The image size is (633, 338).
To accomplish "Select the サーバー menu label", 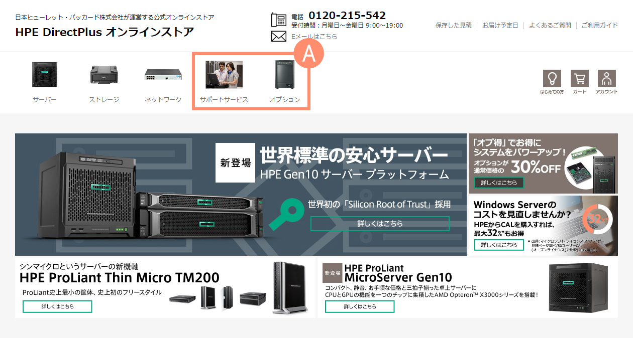I will point(45,100).
